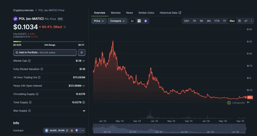Click the star icon in Add to Portfolio
Screen dimensions: 257x136
point(17,53)
